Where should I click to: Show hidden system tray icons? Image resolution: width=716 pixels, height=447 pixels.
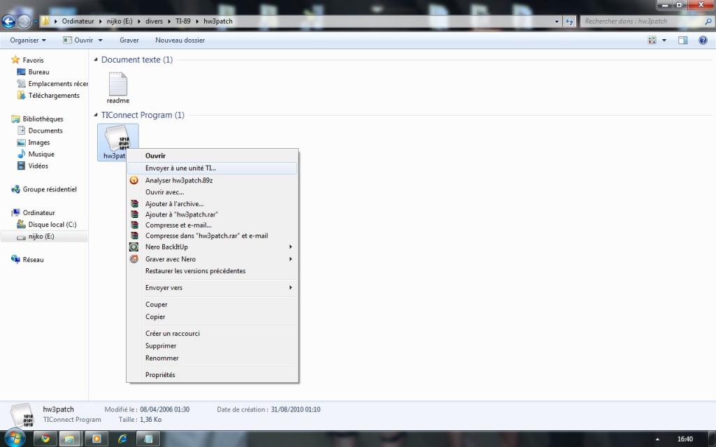(x=657, y=439)
